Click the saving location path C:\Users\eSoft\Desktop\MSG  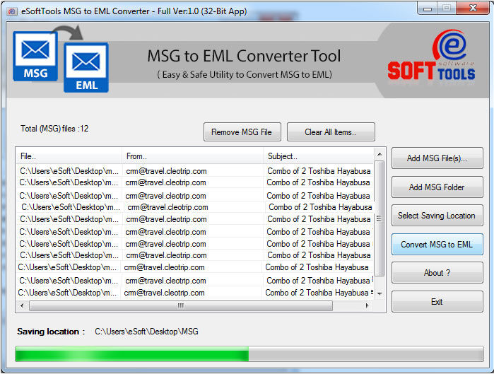[x=146, y=332]
